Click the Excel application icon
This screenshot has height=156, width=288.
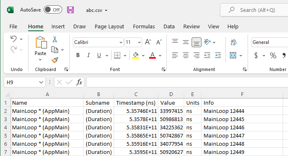[x=10, y=10]
